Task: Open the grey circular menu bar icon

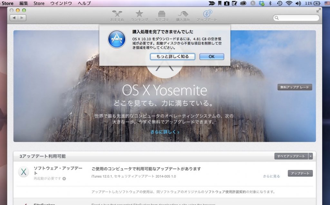Action: (x=253, y=3)
